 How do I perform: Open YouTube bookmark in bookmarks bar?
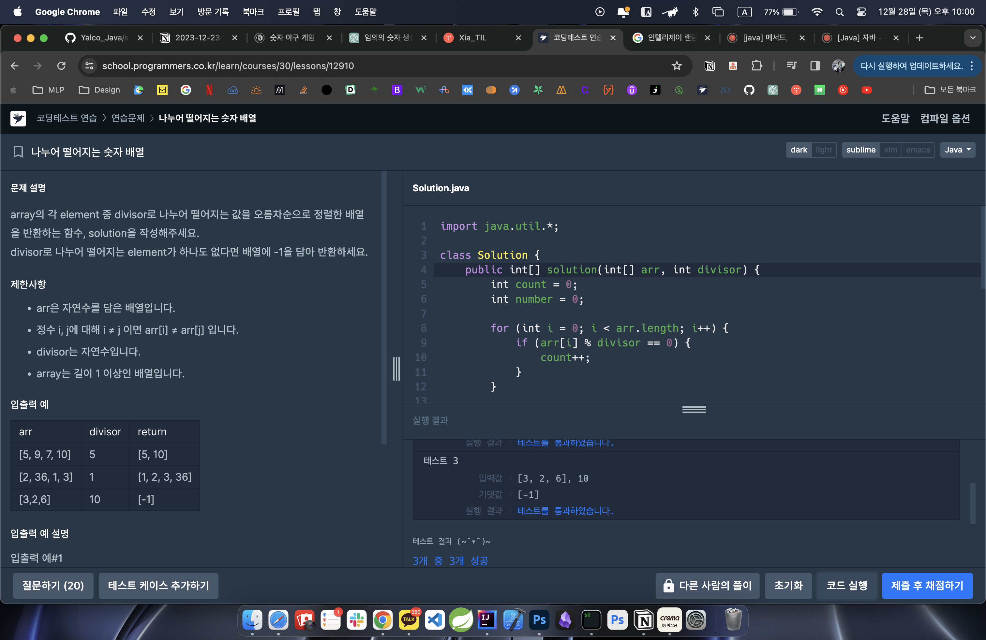866,90
